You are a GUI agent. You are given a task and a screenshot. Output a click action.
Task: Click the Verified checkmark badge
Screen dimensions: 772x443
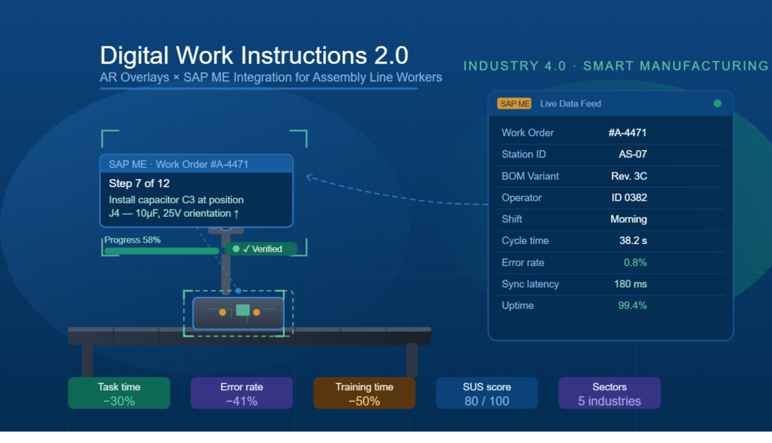pyautogui.click(x=261, y=249)
